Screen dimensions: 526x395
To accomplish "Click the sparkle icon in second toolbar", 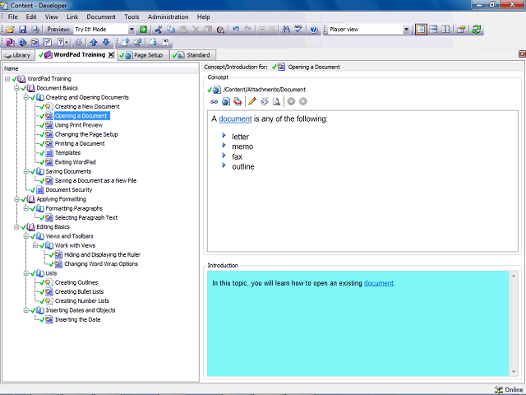I will pos(79,42).
